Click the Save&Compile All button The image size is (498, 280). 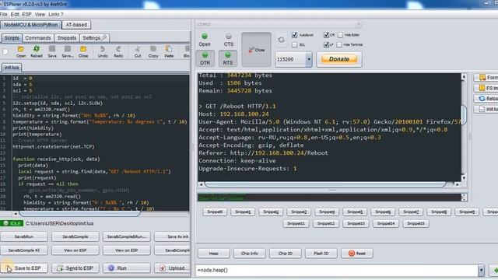click(24, 250)
